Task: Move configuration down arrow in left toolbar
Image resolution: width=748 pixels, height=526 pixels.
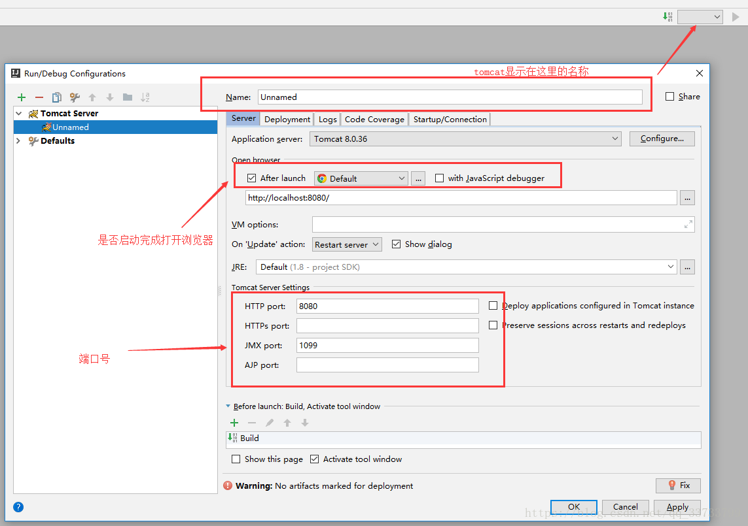Action: click(110, 97)
